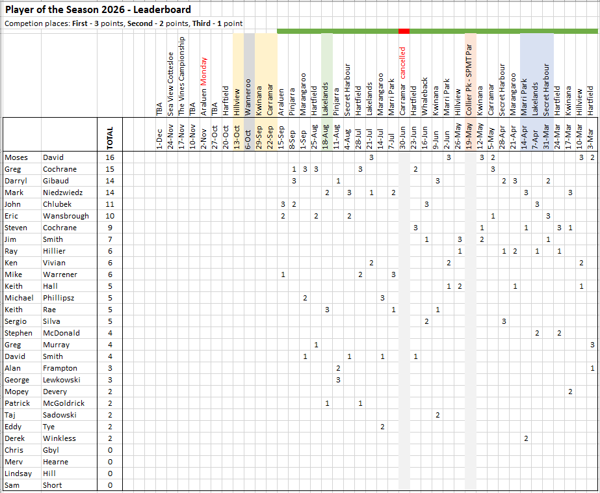Click the rotated TOTAL column header
Viewport: 600px width, 493px height.
pyautogui.click(x=111, y=138)
